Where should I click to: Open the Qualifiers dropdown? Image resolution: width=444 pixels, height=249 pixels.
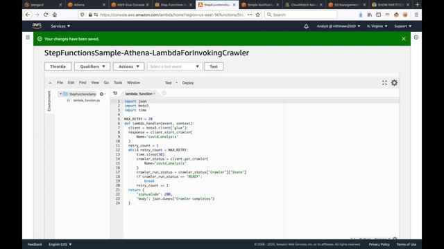(92, 66)
